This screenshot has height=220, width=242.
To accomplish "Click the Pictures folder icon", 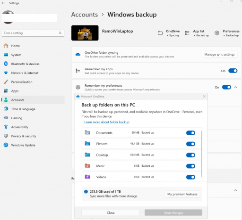I will click(x=87, y=144).
